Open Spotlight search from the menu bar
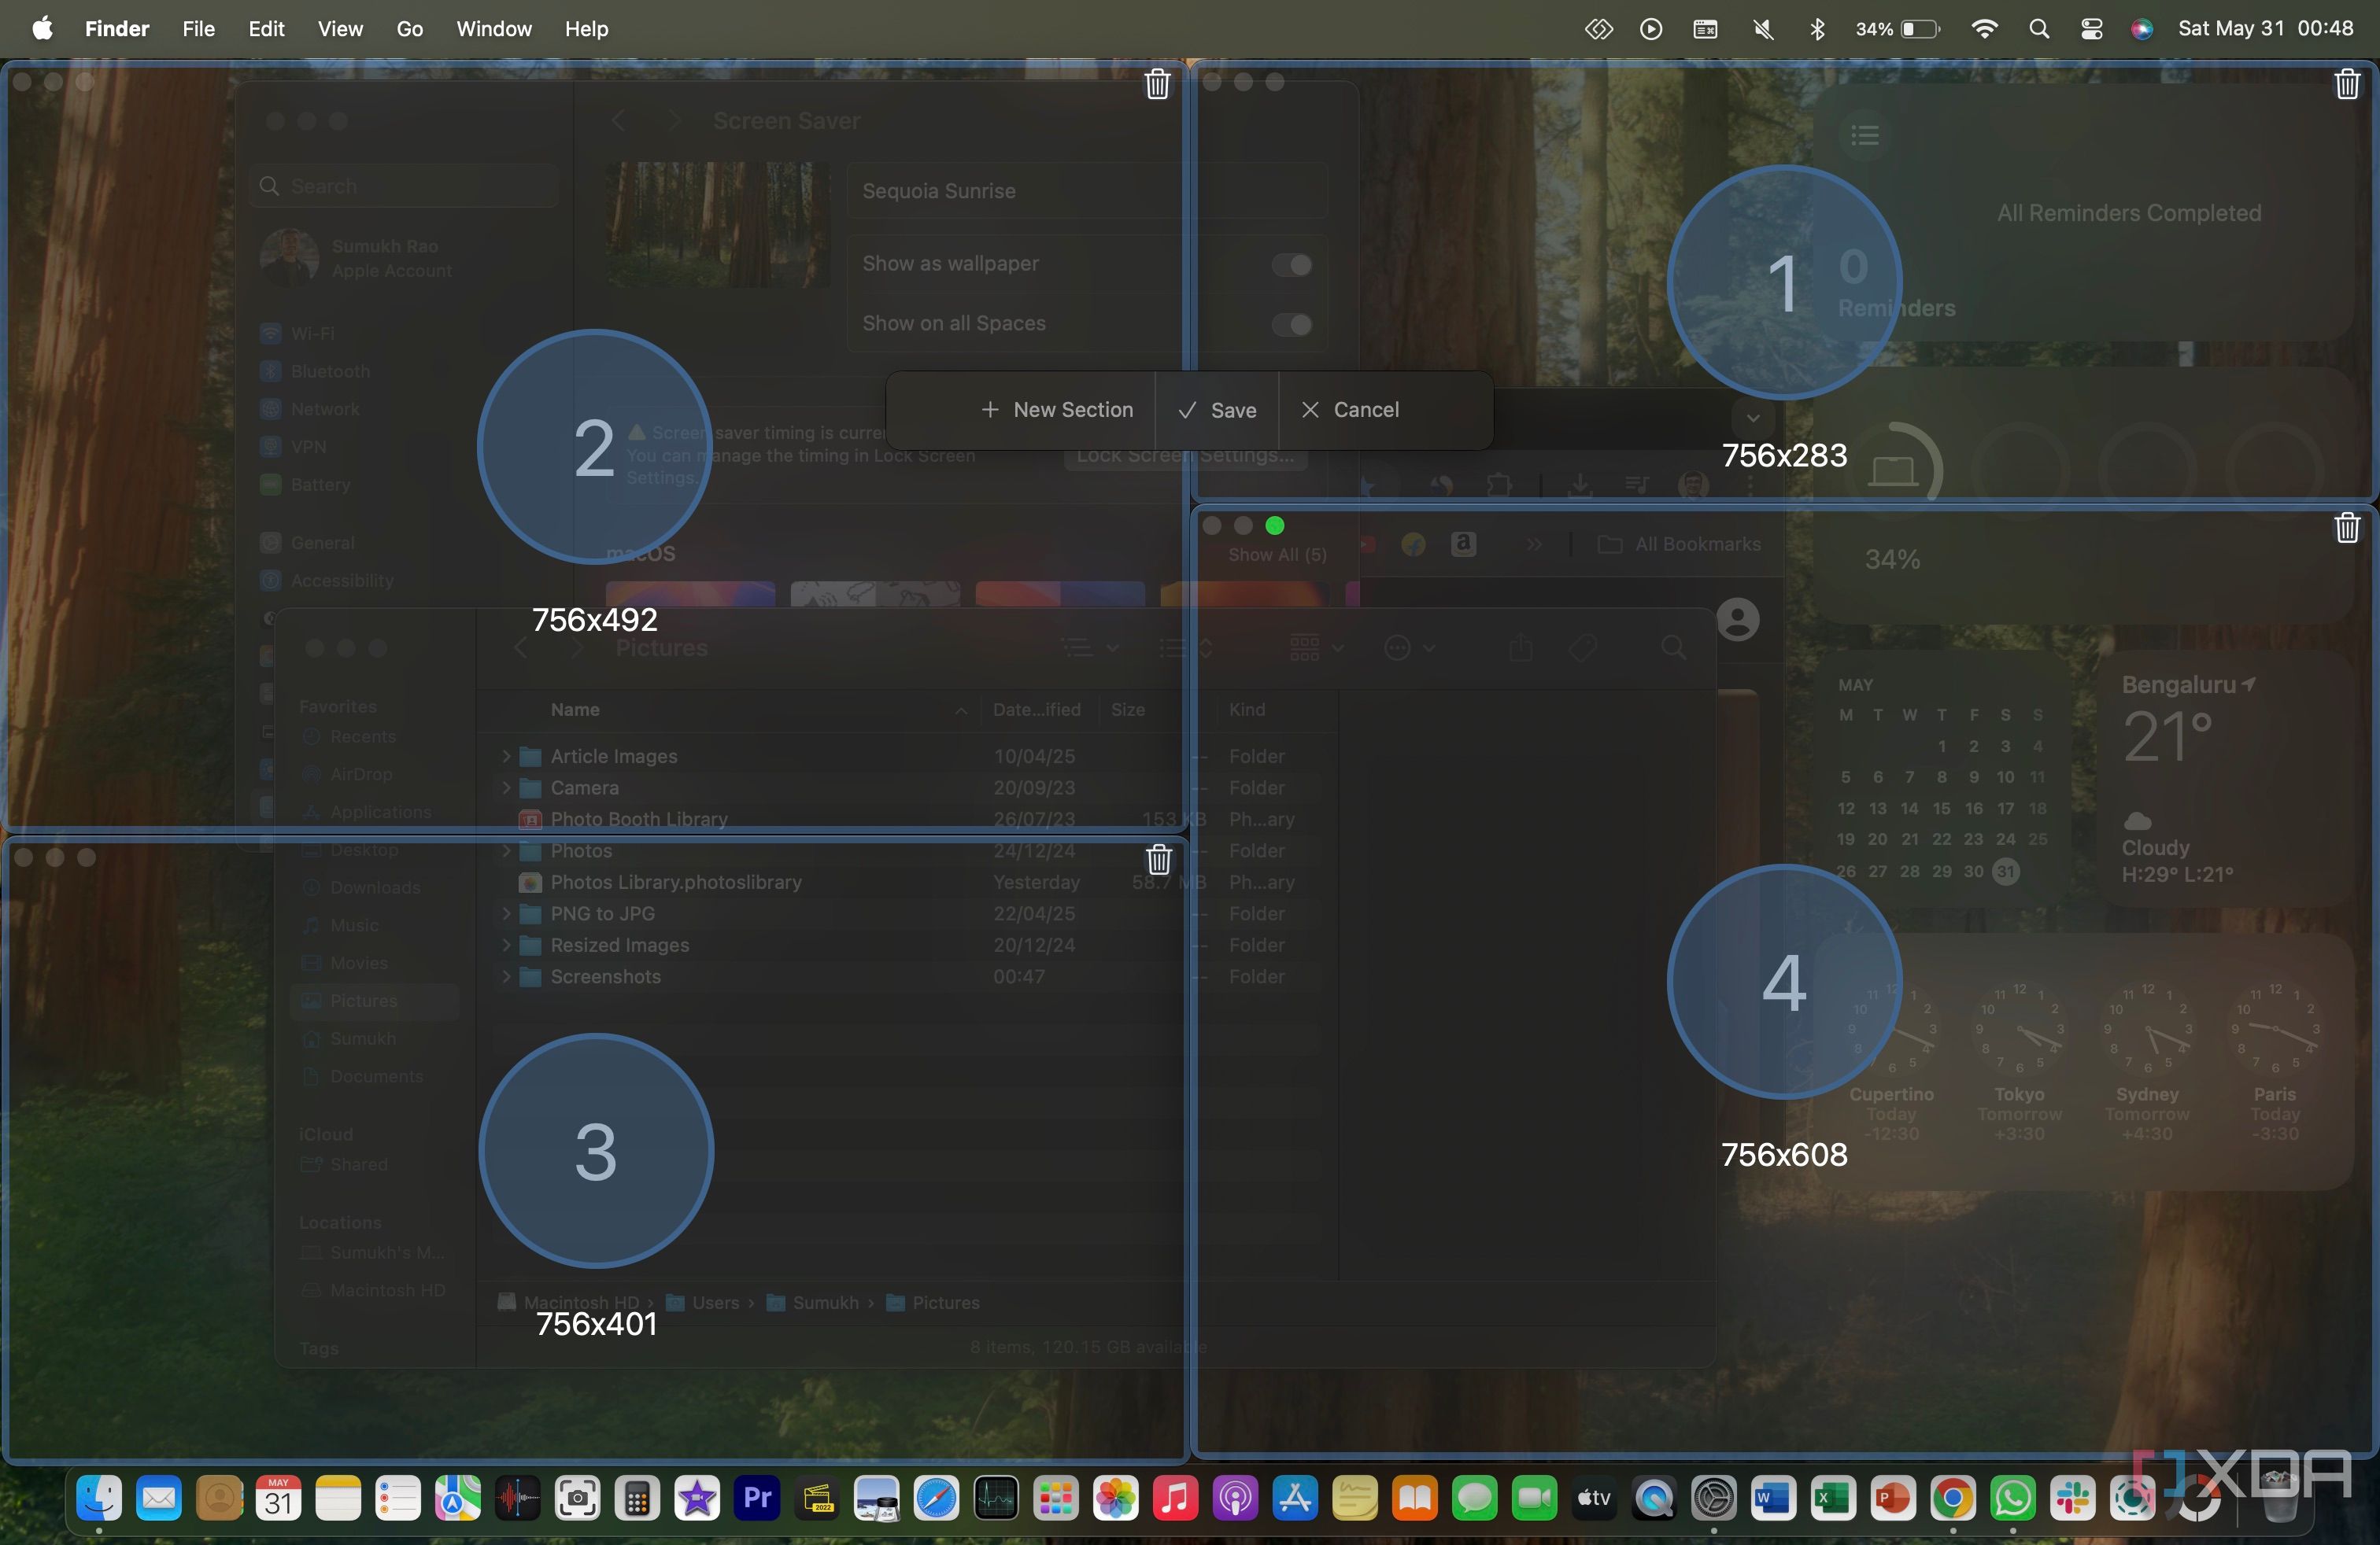 coord(2039,29)
